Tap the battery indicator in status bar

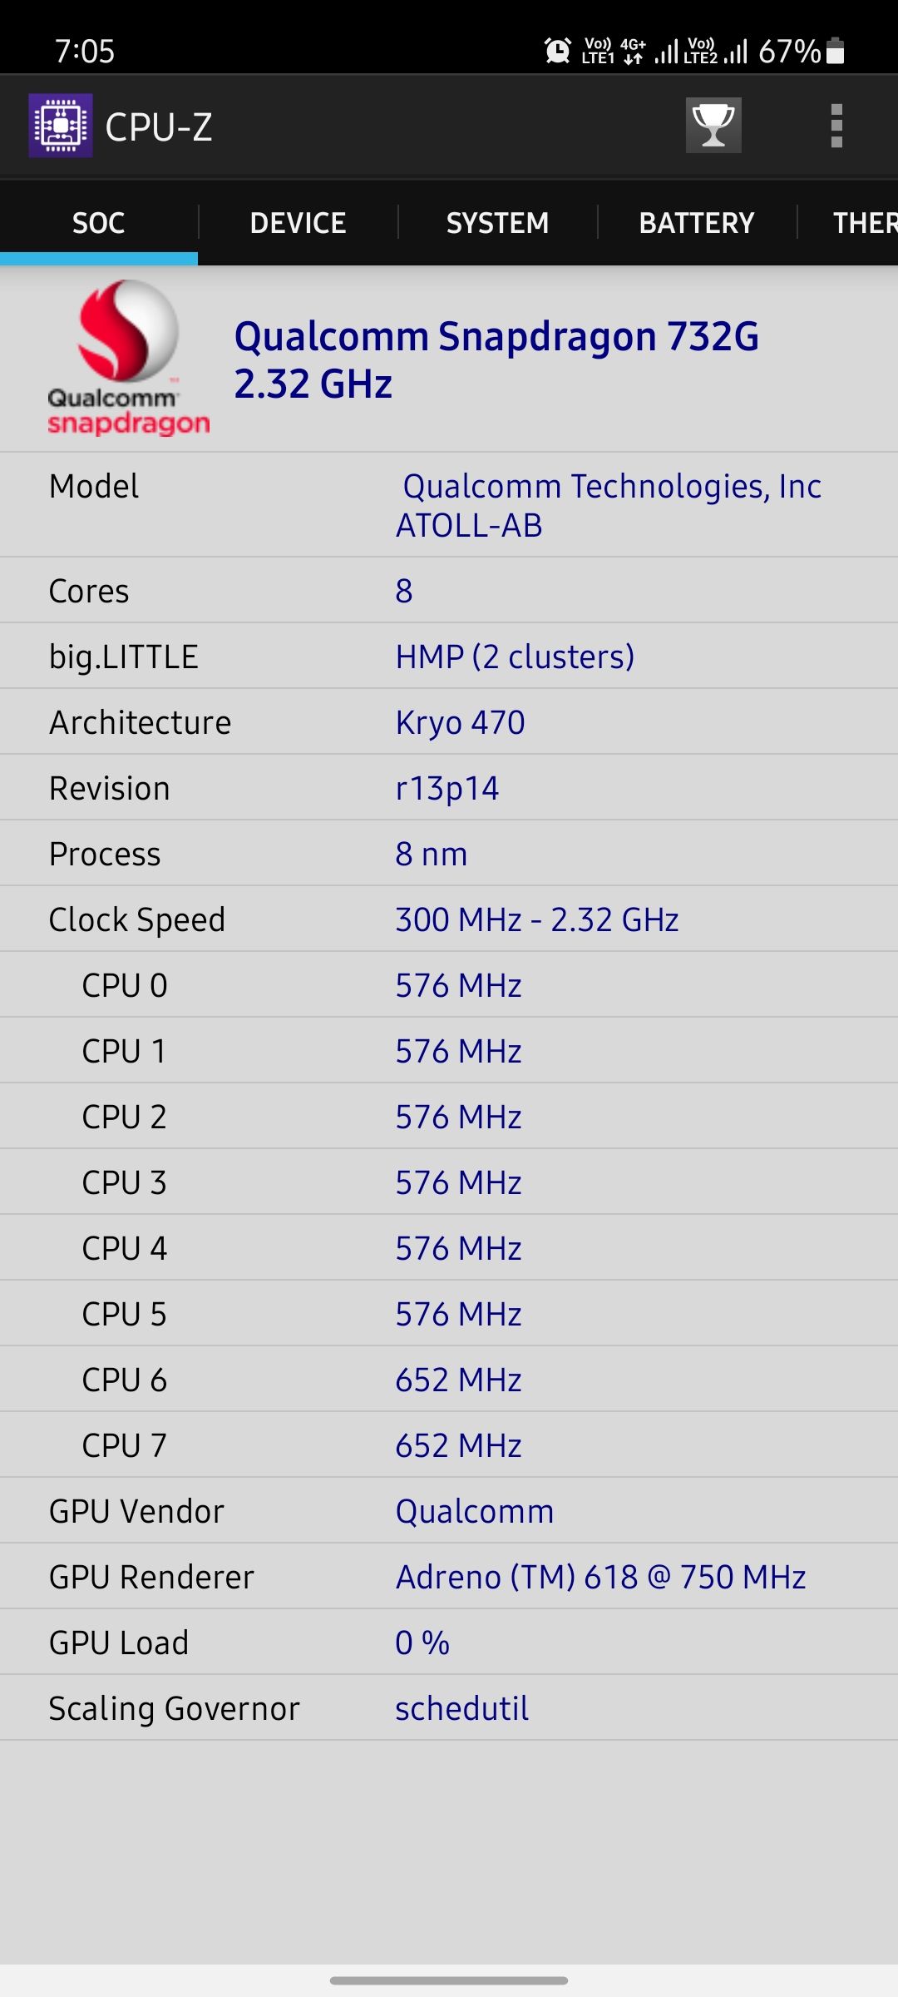tap(836, 52)
